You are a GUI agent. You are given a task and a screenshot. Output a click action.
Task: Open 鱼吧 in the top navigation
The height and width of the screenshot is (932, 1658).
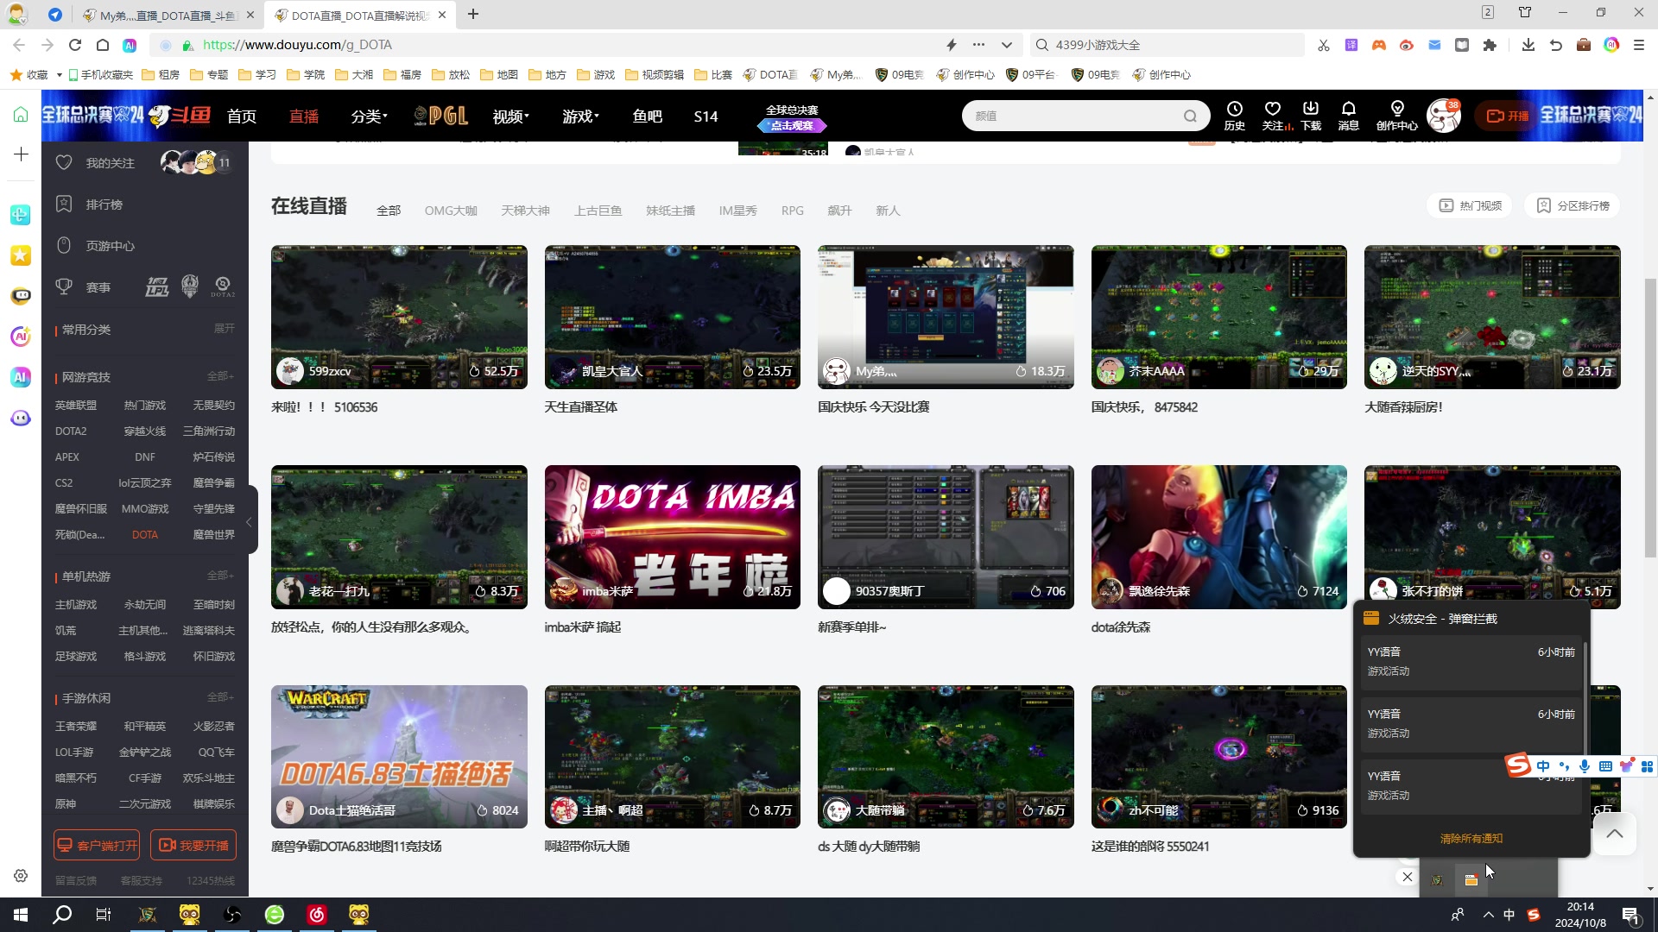tap(647, 116)
